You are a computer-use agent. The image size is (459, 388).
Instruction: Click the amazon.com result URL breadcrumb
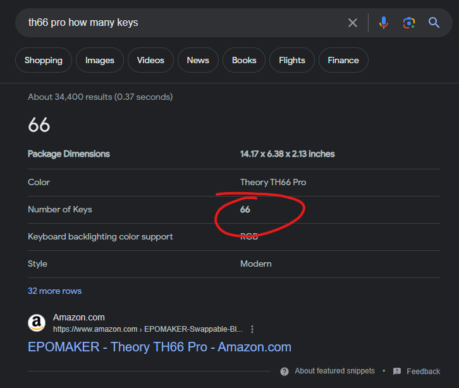(148, 329)
